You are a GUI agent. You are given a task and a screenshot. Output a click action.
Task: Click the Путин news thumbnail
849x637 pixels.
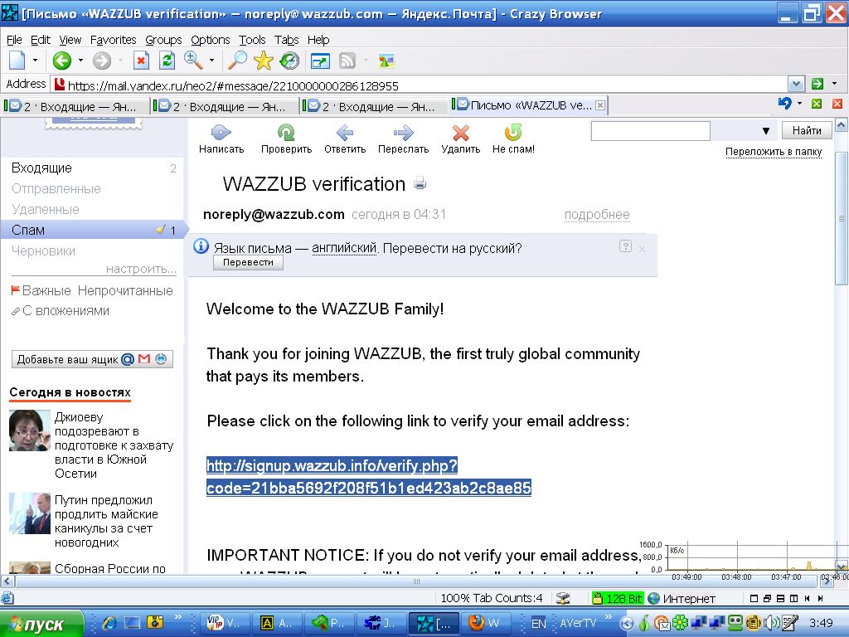pos(29,513)
